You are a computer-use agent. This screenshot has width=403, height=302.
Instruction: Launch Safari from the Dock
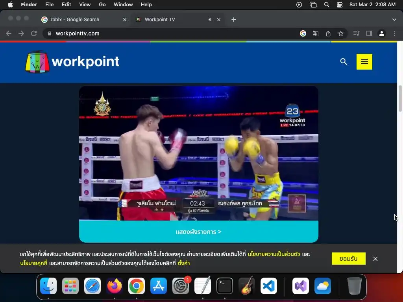(x=92, y=286)
